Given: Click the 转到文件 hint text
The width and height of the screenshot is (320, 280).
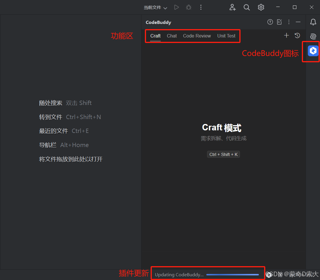Looking at the screenshot, I should click(x=51, y=117).
